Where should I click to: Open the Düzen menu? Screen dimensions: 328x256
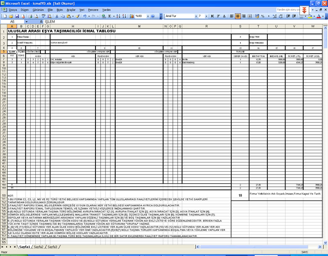25,10
